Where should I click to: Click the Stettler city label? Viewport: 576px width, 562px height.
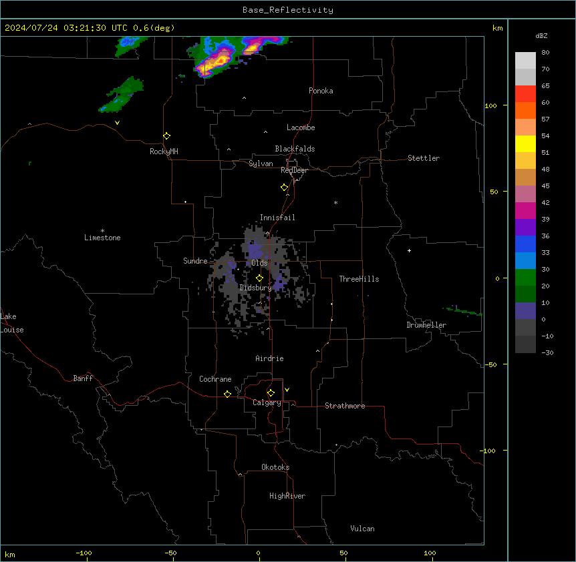coord(424,158)
